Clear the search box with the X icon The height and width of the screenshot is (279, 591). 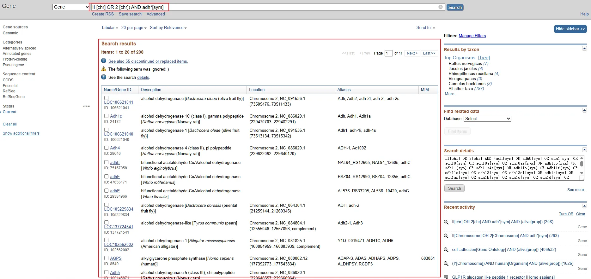(x=440, y=7)
